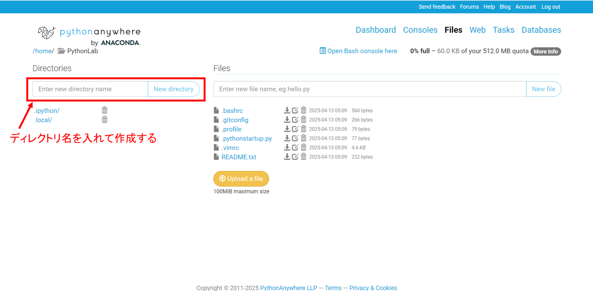Download the README.txt file
Viewport: 593px width, 291px height.
[287, 157]
